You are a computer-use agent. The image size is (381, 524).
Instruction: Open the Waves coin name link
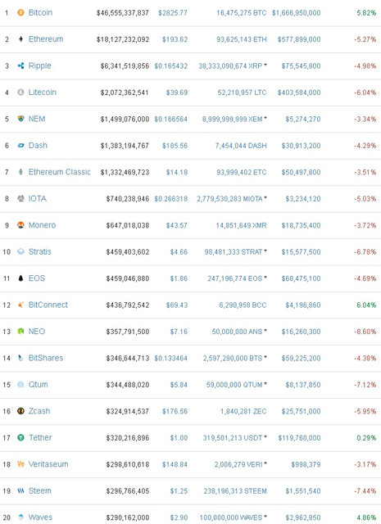coord(40,517)
